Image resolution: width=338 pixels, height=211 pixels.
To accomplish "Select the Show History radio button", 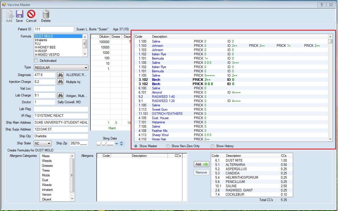I will click(213, 146).
